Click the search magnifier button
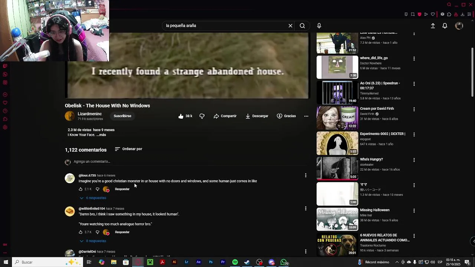 (302, 26)
